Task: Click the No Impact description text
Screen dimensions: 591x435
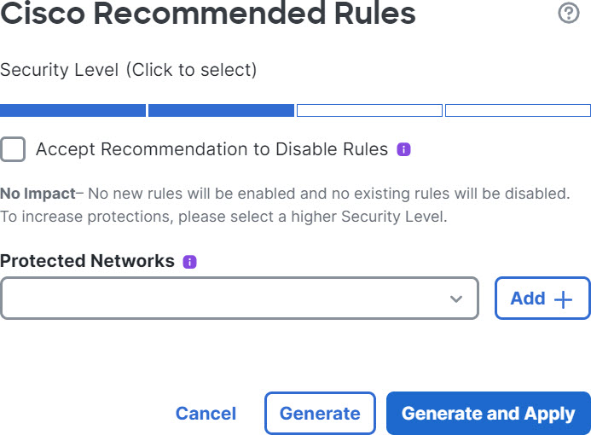Action: [285, 205]
